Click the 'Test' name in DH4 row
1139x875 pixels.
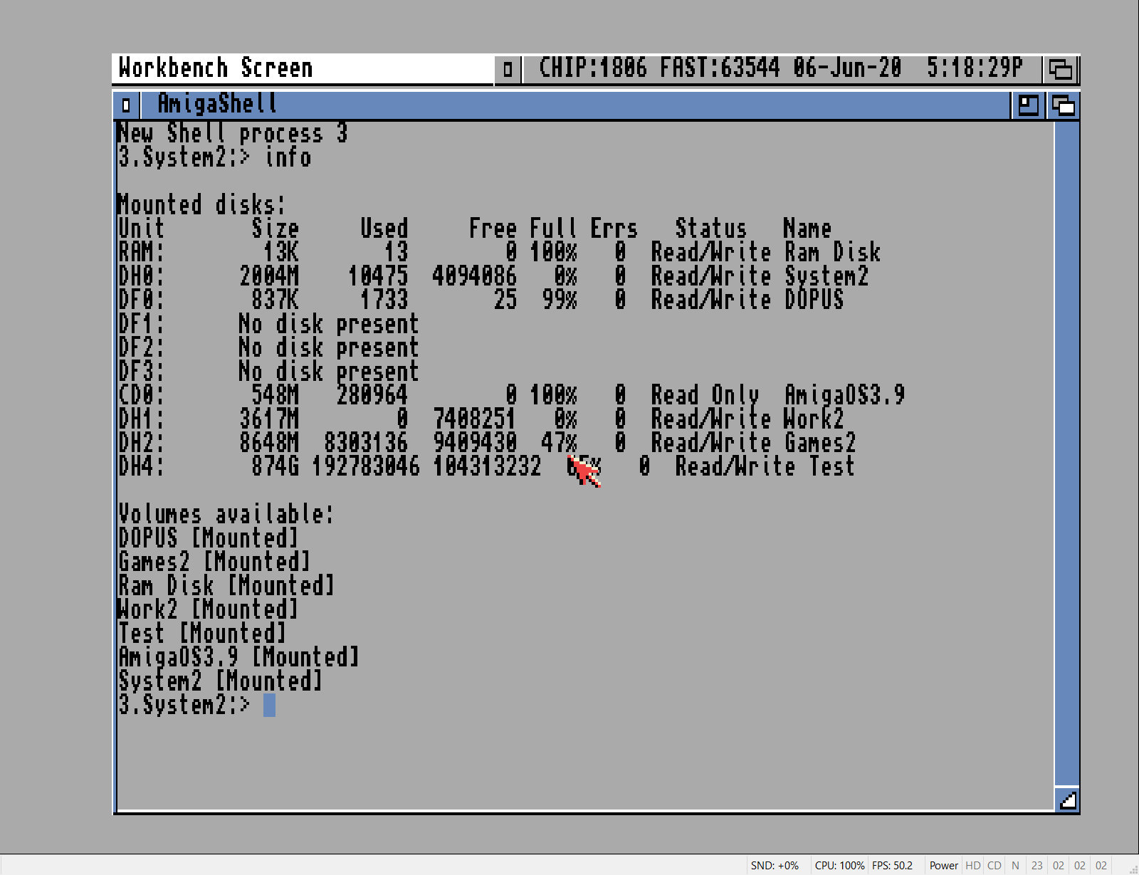pyautogui.click(x=832, y=466)
